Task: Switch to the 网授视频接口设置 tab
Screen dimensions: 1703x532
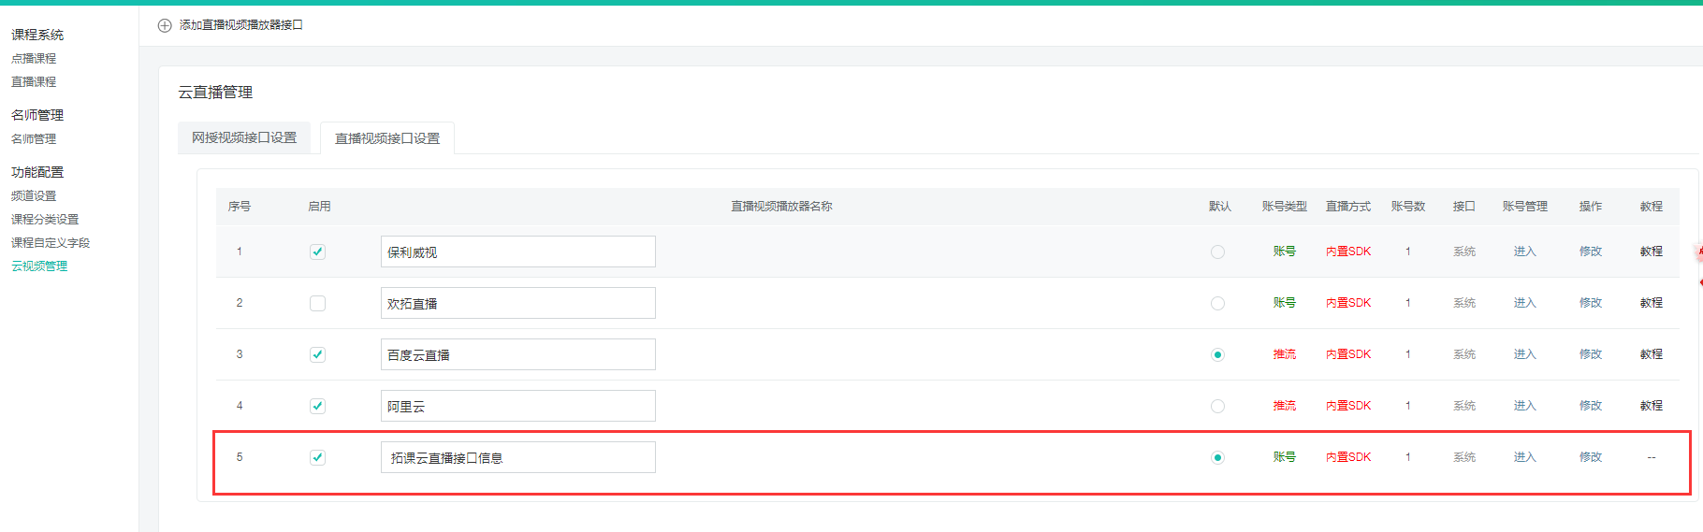Action: 244,137
